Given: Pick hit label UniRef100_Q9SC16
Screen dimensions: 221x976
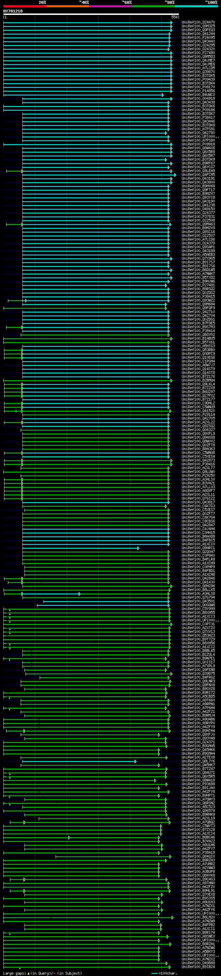Looking at the screenshot, I should pyautogui.click(x=198, y=232).
